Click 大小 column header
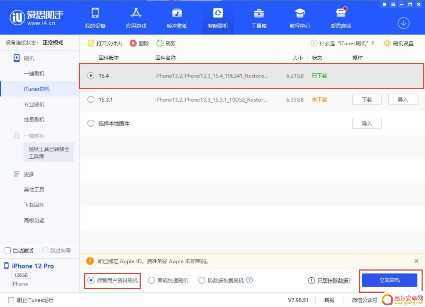This screenshot has height=307, width=425. [298, 58]
